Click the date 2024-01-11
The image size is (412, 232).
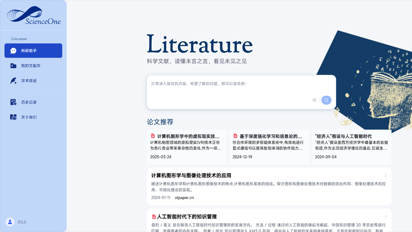tap(160, 198)
